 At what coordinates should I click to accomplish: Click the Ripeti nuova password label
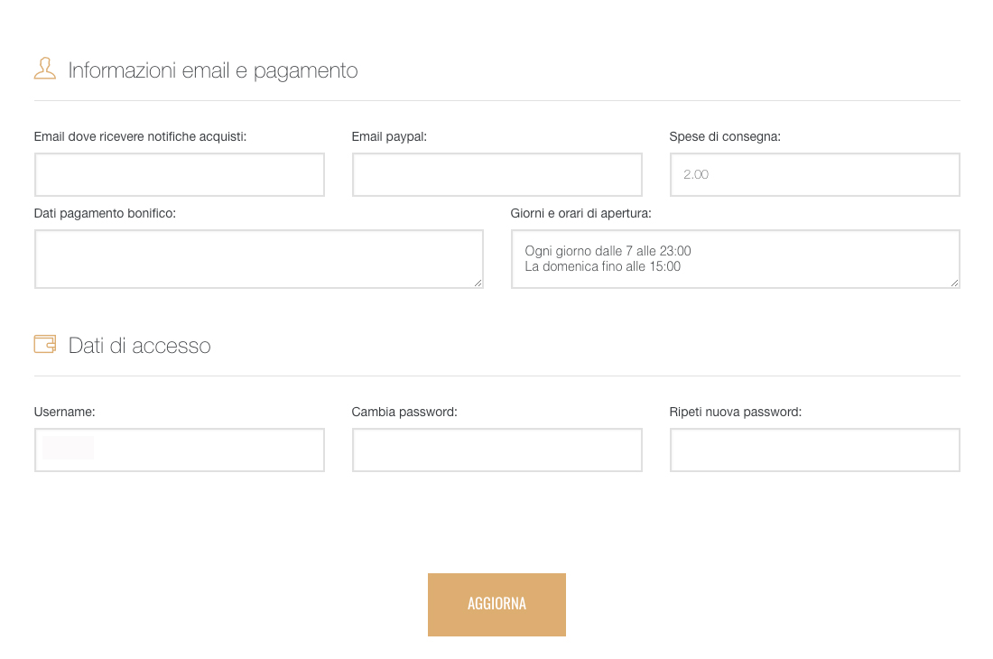pos(735,413)
